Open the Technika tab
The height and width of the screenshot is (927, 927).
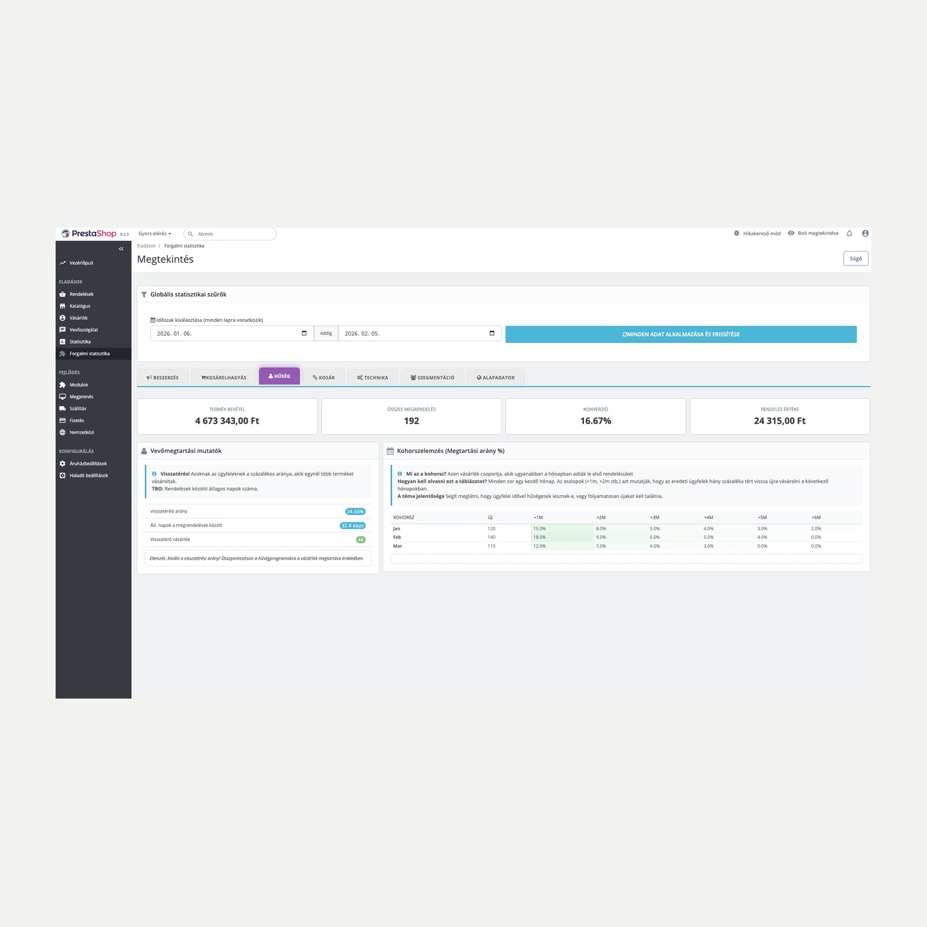point(373,377)
